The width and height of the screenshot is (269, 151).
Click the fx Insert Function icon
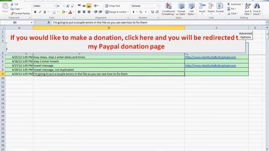49,22
